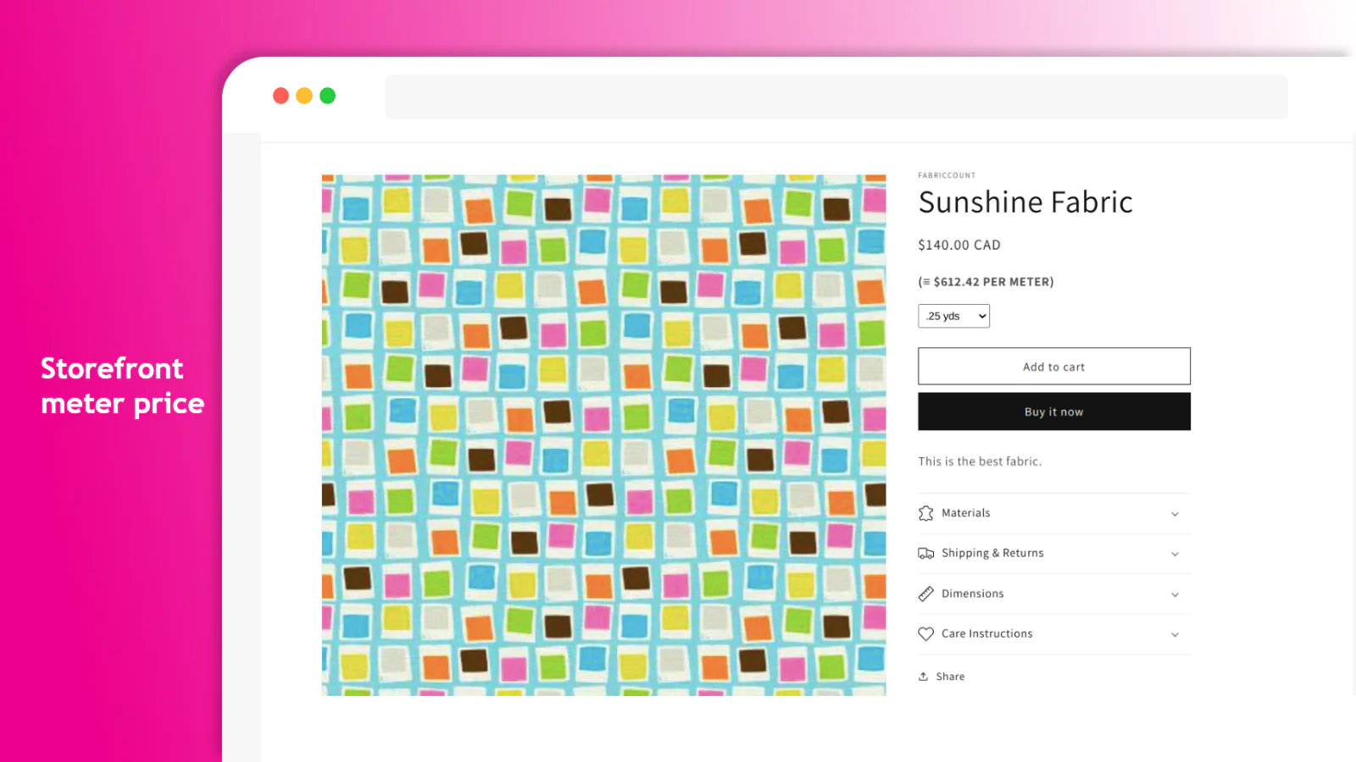1356x762 pixels.
Task: Expand Care Instructions chevron
Action: pos(1175,634)
